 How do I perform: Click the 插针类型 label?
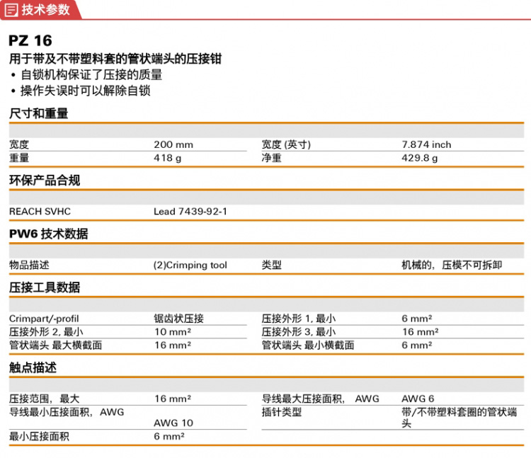click(x=281, y=412)
